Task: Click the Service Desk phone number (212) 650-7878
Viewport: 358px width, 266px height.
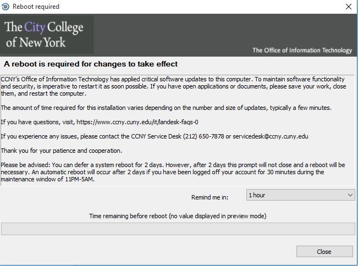Action: 203,136
